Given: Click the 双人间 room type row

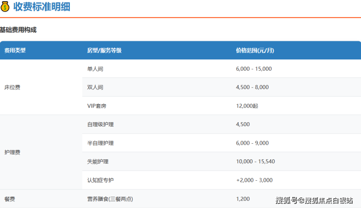Looking at the screenshot, I should pos(95,87).
